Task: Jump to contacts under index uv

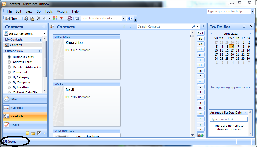Action: click(200, 108)
